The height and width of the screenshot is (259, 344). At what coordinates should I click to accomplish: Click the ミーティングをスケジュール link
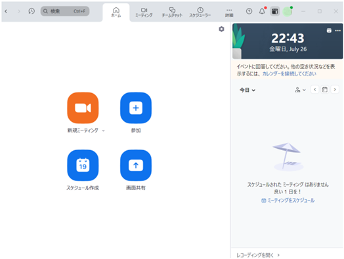coord(288,200)
